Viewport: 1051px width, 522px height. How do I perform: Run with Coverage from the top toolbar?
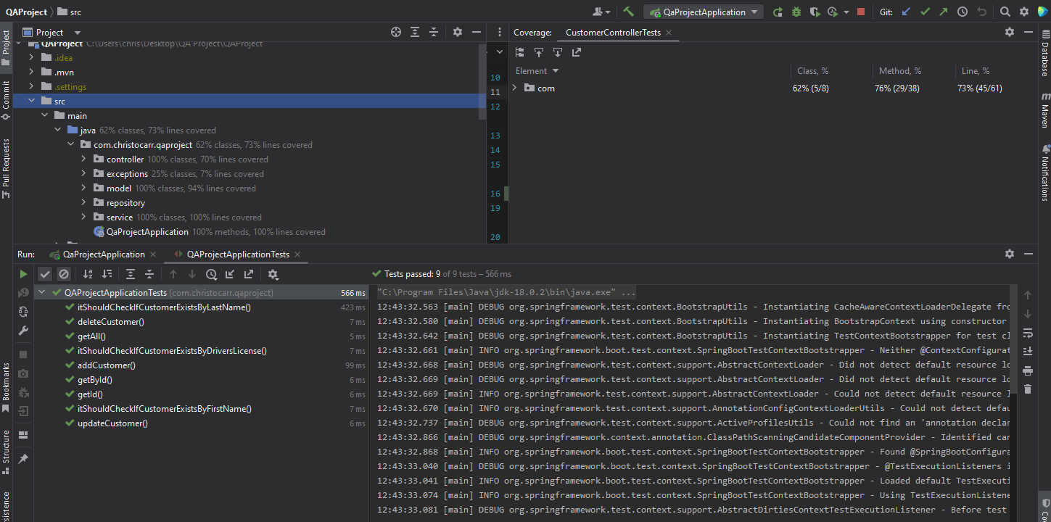point(815,12)
